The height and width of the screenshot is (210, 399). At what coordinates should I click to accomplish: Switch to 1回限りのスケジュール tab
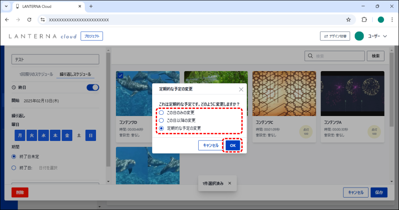click(x=36, y=74)
